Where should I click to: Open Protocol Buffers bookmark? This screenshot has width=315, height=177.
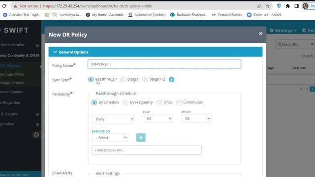227,15
